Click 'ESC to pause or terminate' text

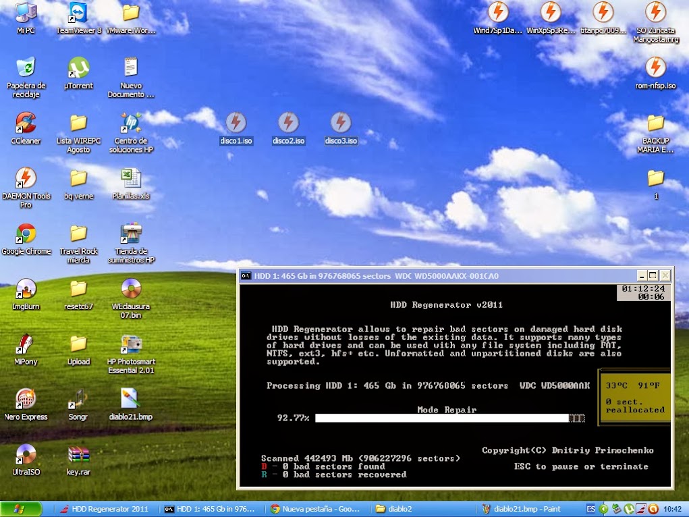(581, 466)
